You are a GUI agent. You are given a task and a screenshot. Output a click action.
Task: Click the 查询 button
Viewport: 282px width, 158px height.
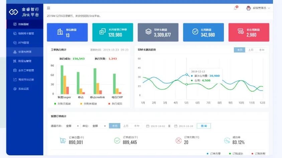[204, 126]
